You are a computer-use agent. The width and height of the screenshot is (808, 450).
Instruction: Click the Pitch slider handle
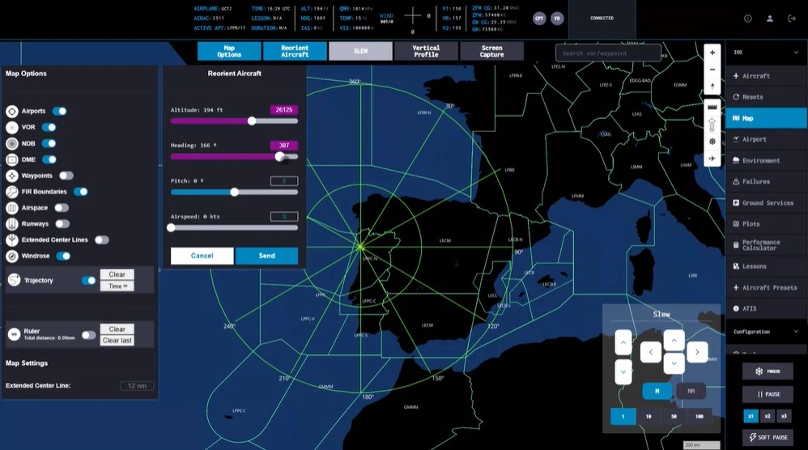234,193
